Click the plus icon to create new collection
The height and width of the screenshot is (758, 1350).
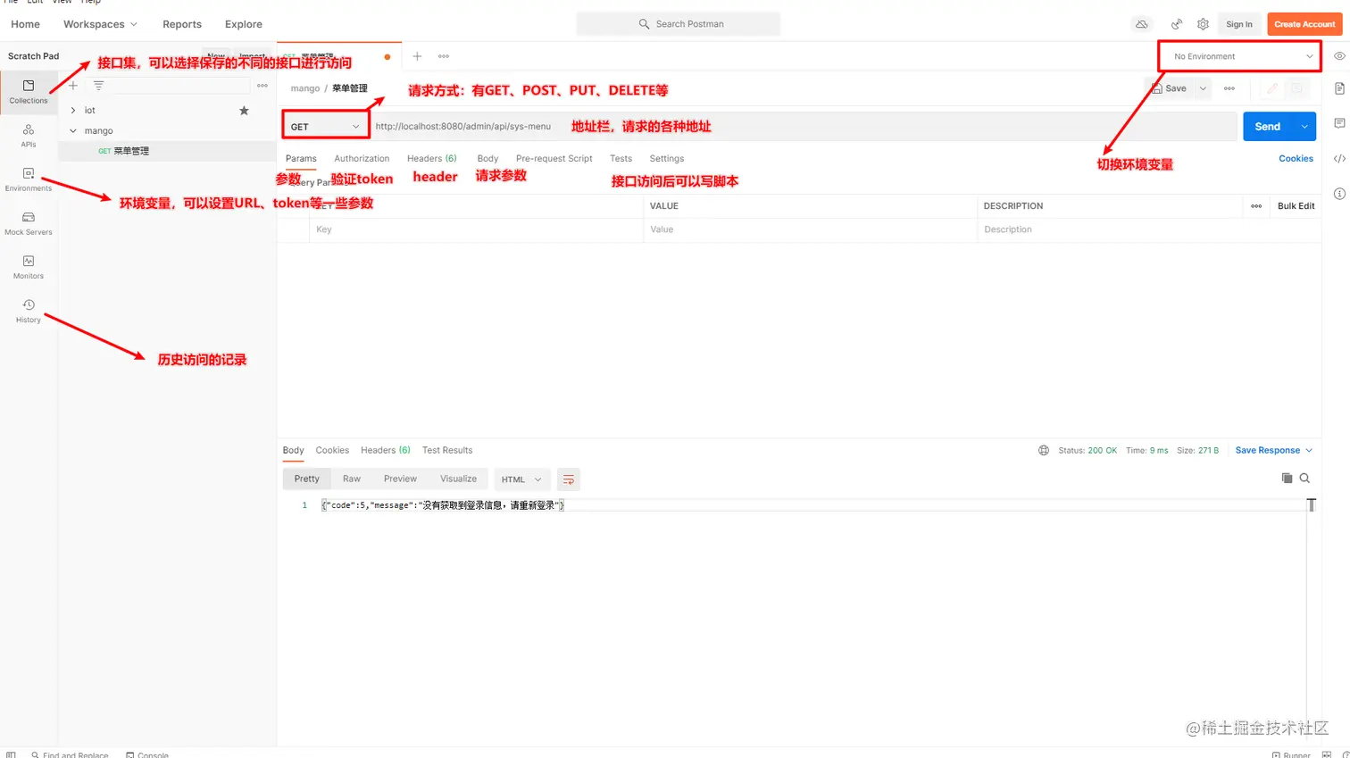click(x=73, y=86)
